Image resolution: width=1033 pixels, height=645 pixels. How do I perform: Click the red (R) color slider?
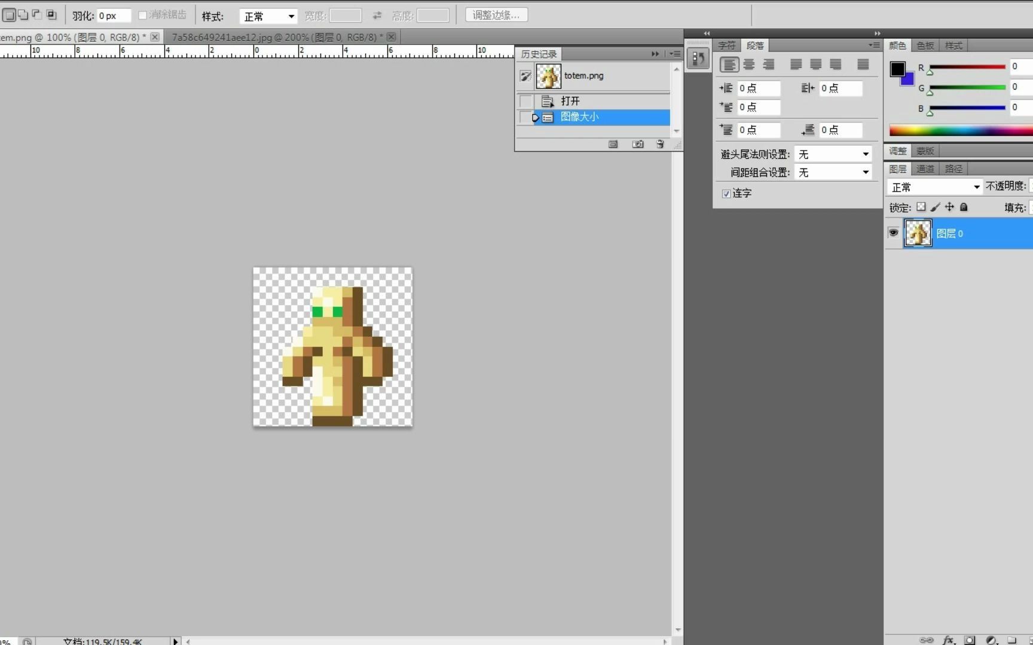click(x=967, y=67)
